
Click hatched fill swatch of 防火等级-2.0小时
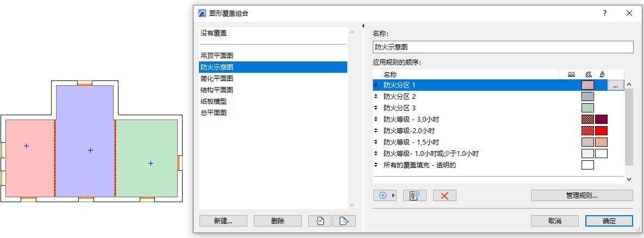[x=587, y=131]
